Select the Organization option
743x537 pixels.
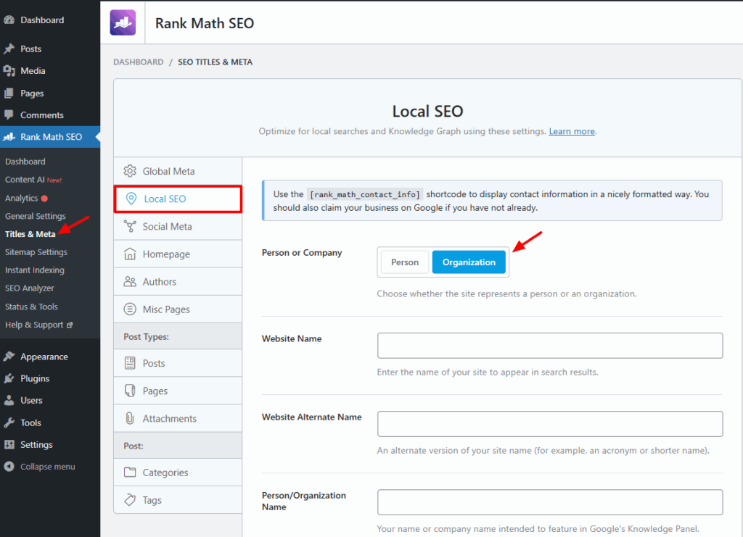pyautogui.click(x=469, y=262)
